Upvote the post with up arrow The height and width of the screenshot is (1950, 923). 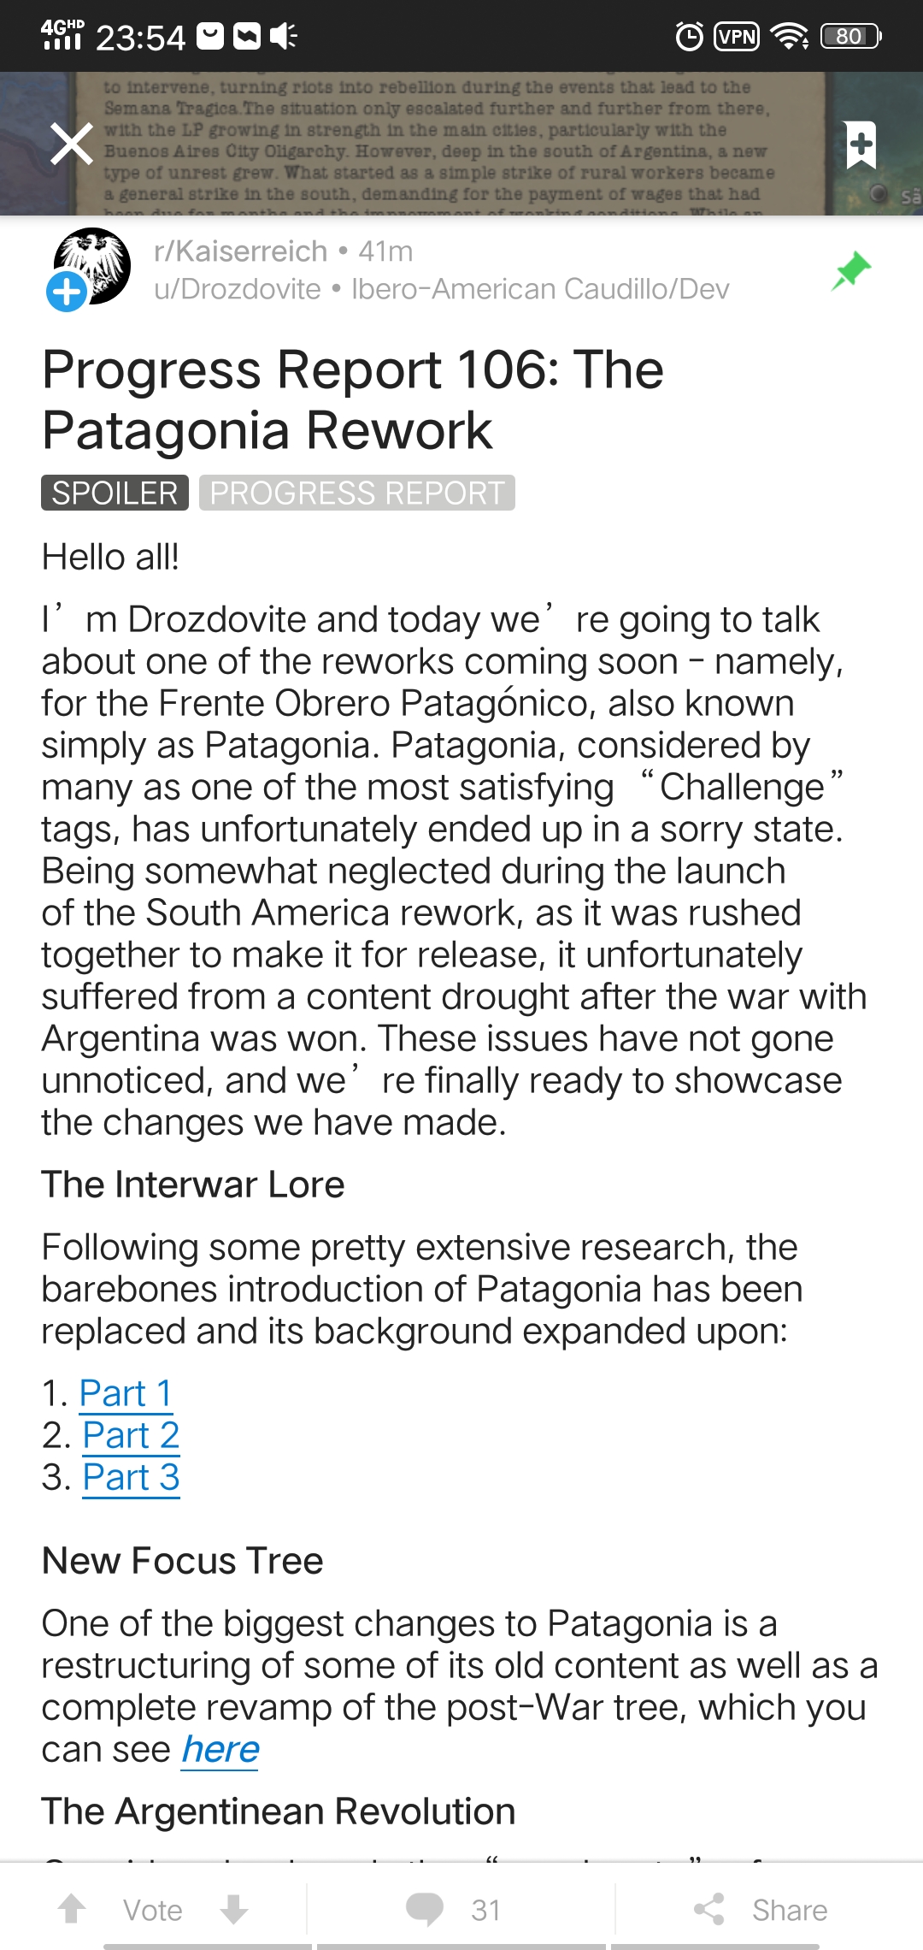coord(72,1909)
